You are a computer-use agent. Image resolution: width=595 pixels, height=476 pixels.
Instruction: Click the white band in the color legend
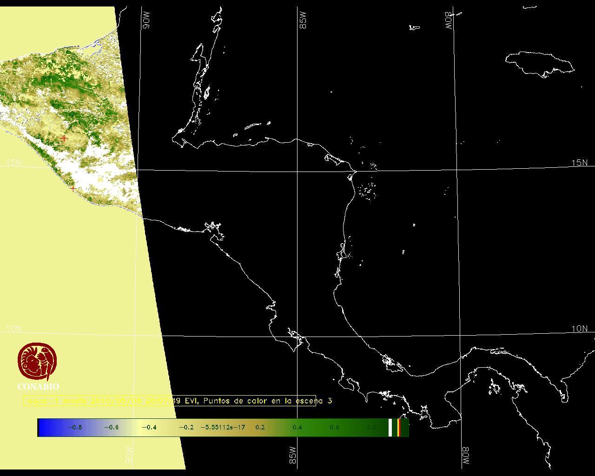tap(390, 427)
